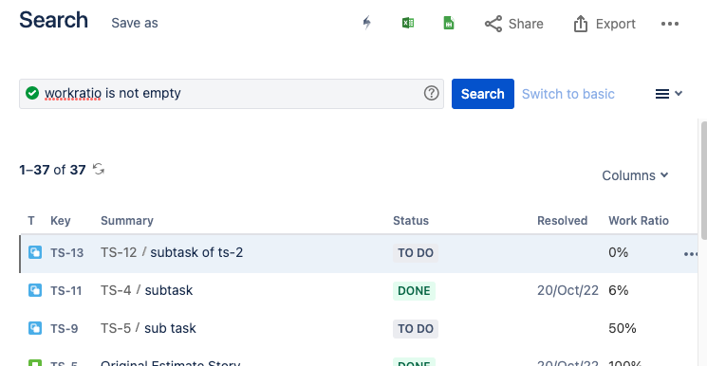Screen dimensions: 707x366
Task: Open issue key TS-11
Action: 65,291
